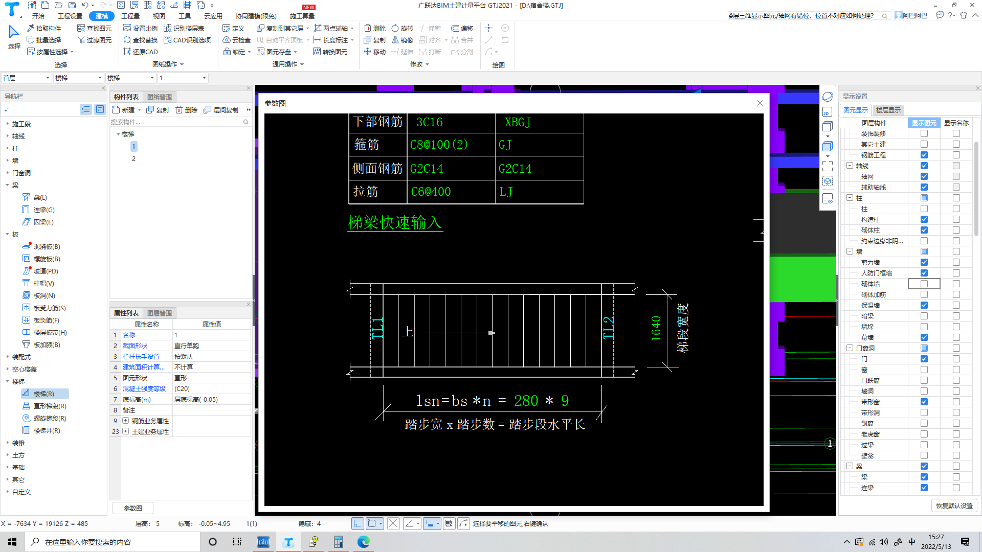The image size is (982, 552).
Task: Expand 施工段 in the navigation tree
Action: tap(7, 124)
